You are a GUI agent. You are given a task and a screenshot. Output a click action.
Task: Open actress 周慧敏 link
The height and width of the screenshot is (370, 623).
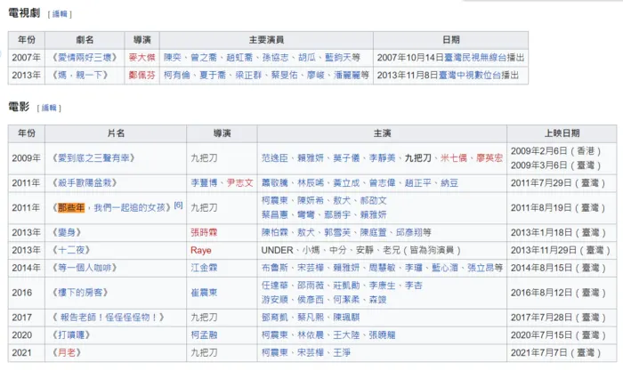[382, 268]
